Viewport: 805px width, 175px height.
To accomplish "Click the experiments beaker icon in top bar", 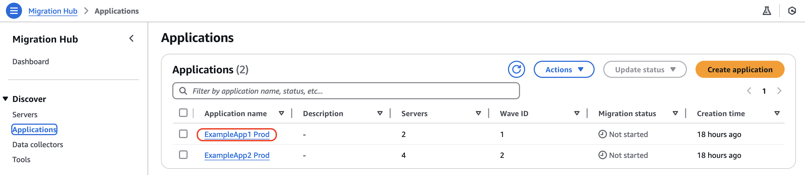I will click(767, 11).
